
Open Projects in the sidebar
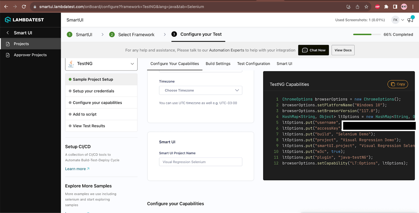(30, 44)
